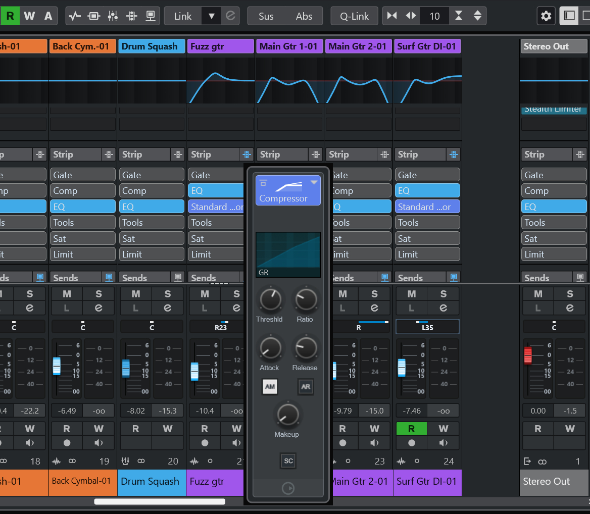Click the stepper arrows right of the 10 field
Image resolution: width=590 pixels, height=514 pixels.
click(477, 16)
